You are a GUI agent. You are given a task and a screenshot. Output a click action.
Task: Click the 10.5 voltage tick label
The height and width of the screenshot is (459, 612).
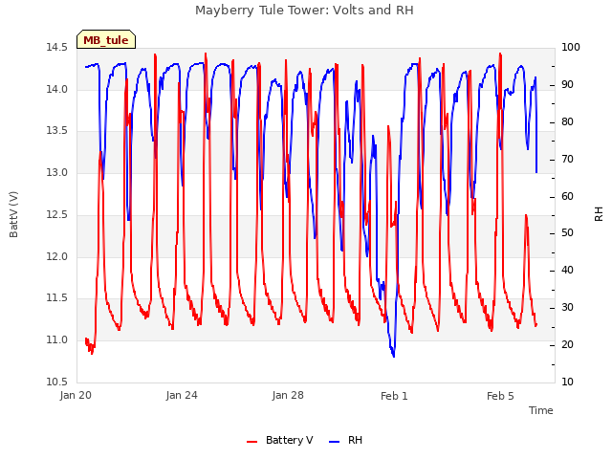[57, 382]
